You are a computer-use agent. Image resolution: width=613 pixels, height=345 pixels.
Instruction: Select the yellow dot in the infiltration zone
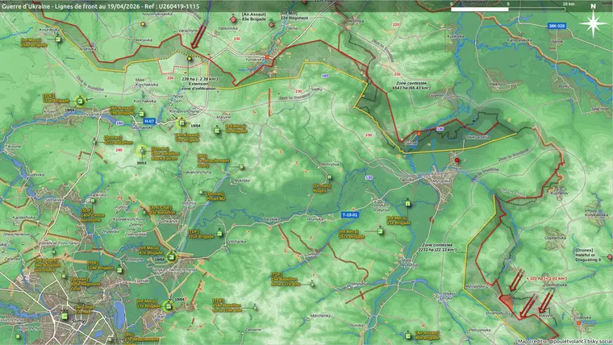click(x=190, y=59)
